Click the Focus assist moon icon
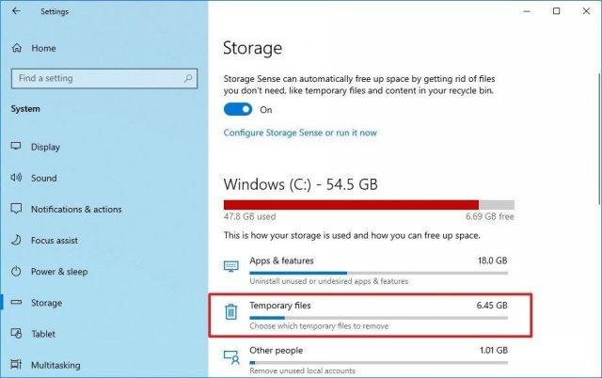The width and height of the screenshot is (602, 378). coord(16,240)
